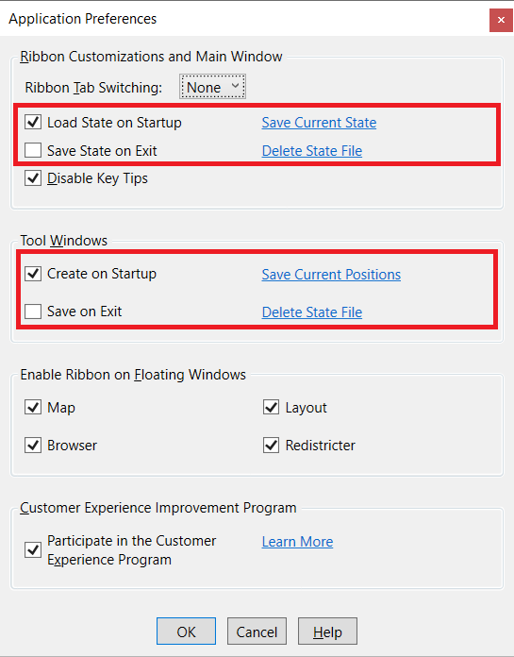Uncheck Participate in Customer Experience Program
This screenshot has width=514, height=657.
click(x=33, y=549)
